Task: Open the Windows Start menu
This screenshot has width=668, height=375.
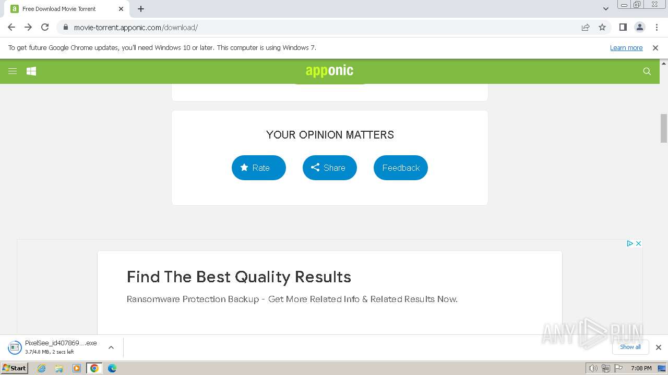Action: click(x=15, y=368)
